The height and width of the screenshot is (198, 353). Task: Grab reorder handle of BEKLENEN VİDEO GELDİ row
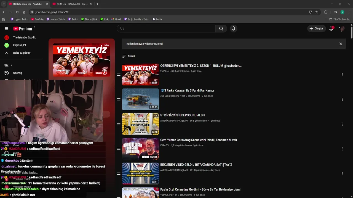(119, 174)
